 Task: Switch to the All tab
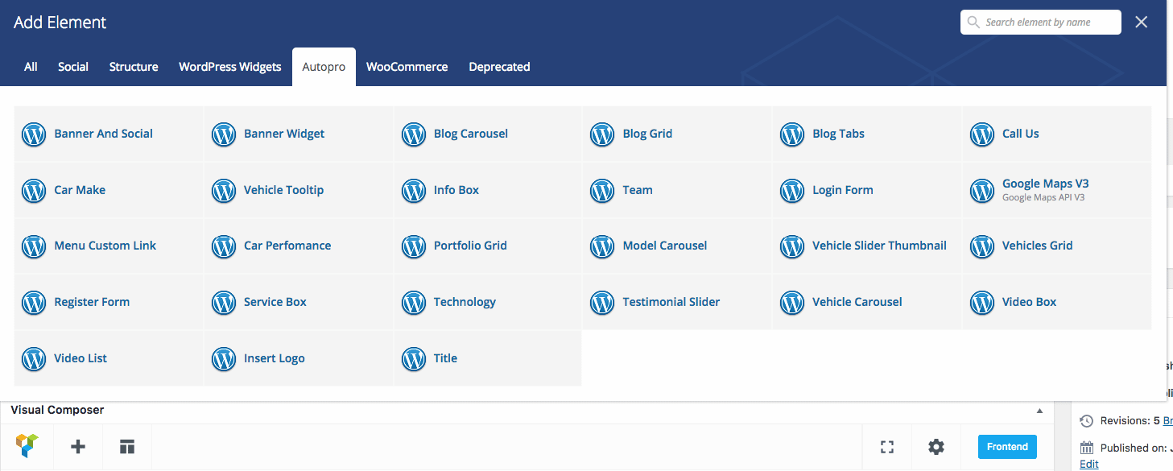(31, 67)
